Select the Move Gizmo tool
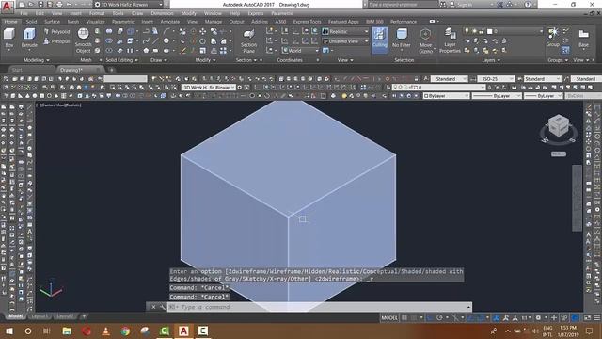This screenshot has width=602, height=339. 425,40
